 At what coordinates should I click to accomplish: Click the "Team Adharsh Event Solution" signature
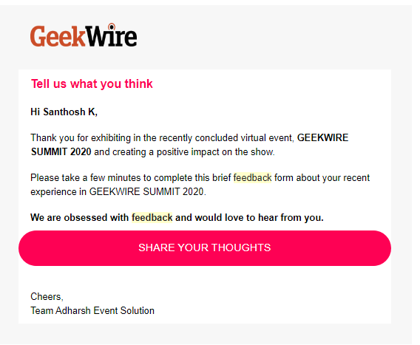tap(92, 311)
